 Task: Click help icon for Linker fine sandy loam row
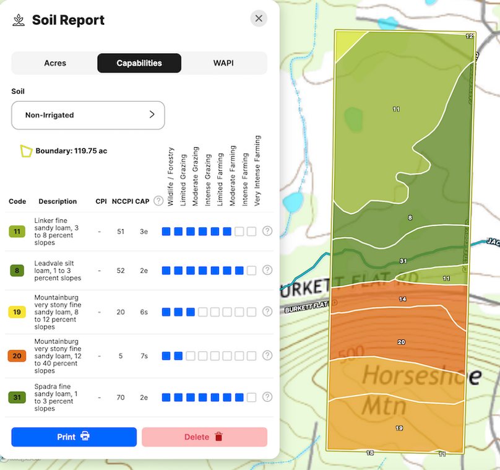point(267,231)
